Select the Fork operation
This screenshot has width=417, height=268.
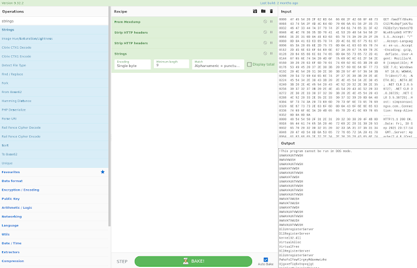click(x=54, y=83)
